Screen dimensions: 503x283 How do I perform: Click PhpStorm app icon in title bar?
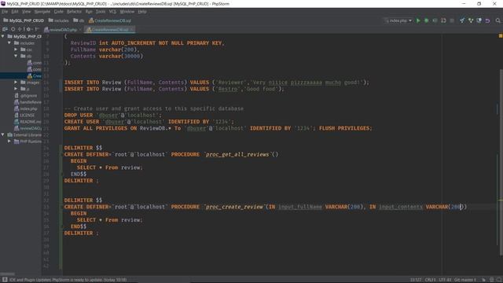point(3,3)
